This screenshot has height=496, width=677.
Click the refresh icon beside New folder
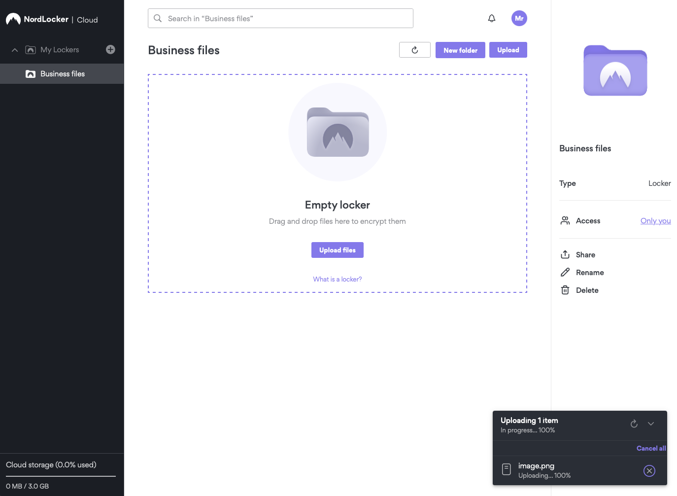click(x=414, y=49)
